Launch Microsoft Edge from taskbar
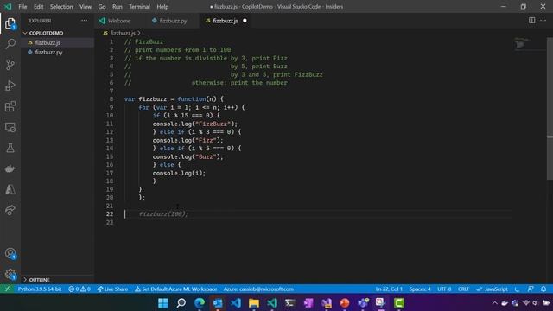Viewport: 553px width, 311px height. click(200, 303)
